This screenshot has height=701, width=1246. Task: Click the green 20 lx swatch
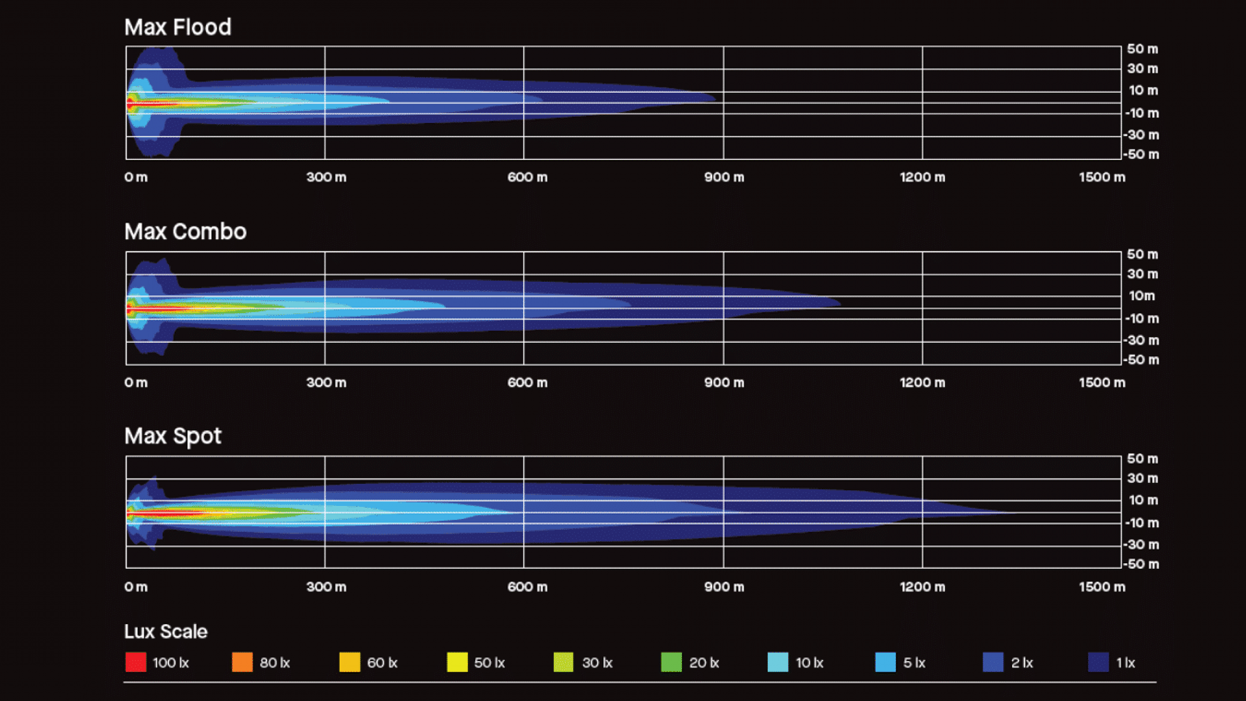[671, 662]
